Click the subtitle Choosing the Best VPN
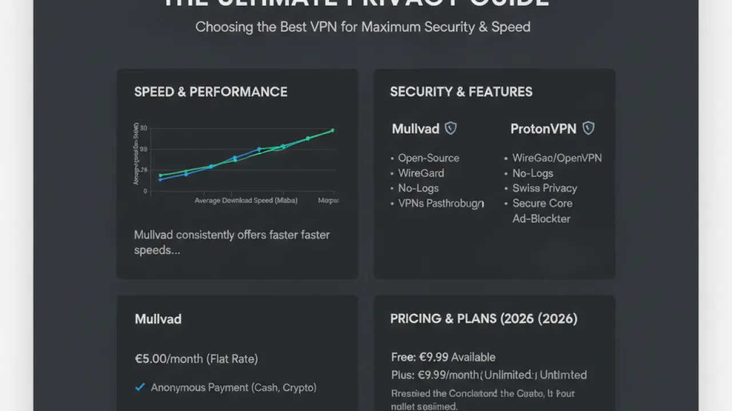732x411 pixels. (x=363, y=27)
